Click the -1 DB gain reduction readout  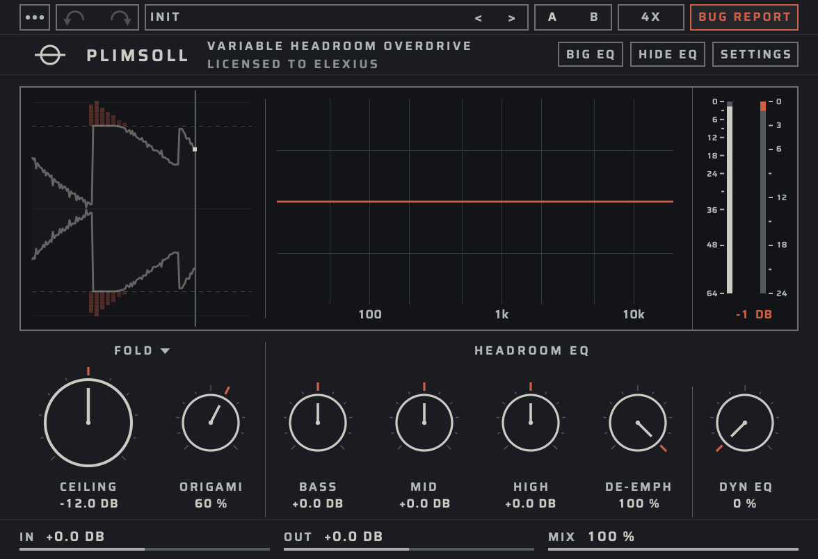click(754, 314)
